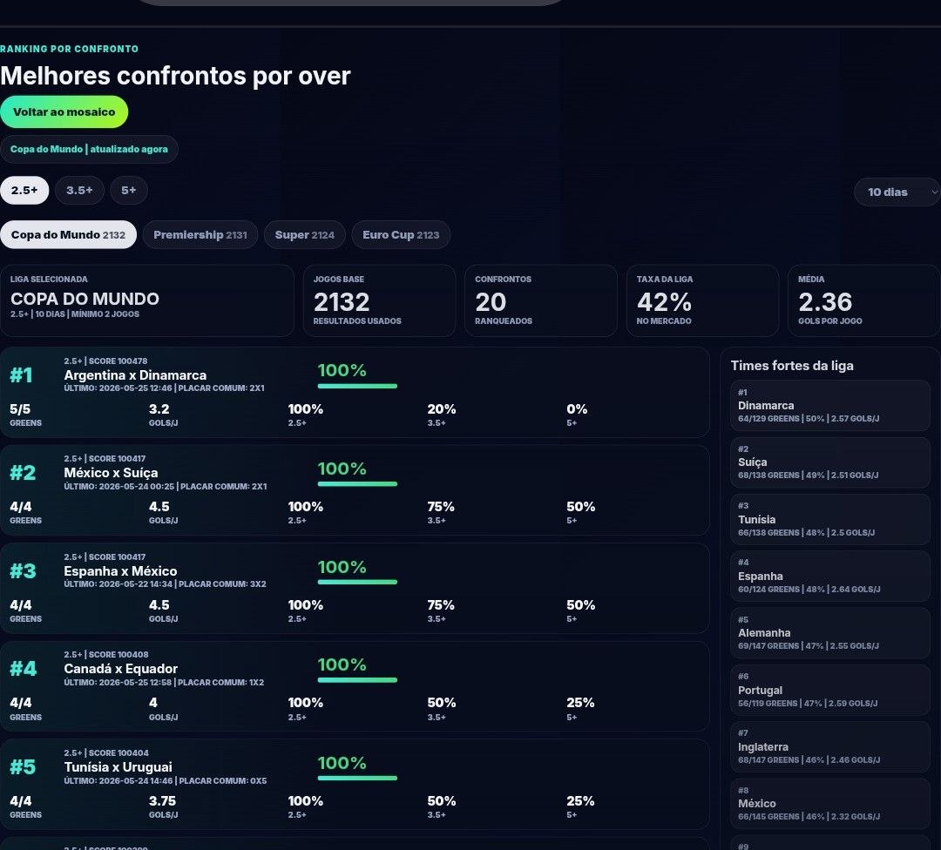
Task: Click the 0% 5+ value for Argentina x Dinamarca
Action: [577, 409]
